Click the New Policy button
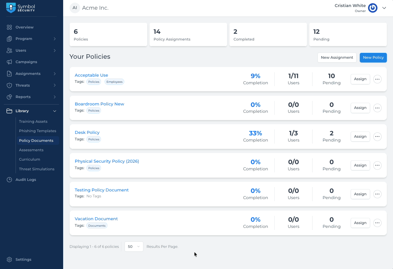The image size is (393, 269). pos(373,58)
